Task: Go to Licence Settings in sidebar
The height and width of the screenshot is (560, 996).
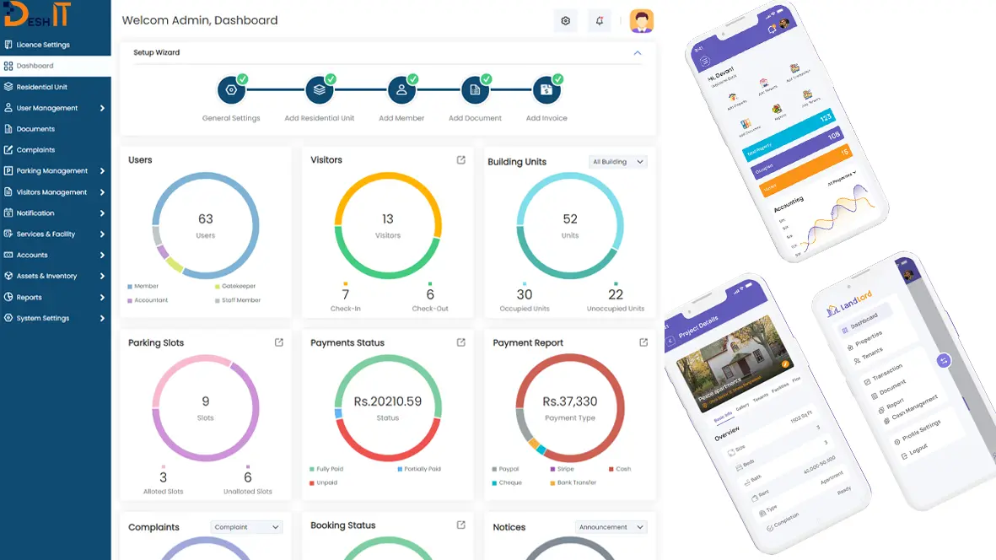Action: (43, 45)
